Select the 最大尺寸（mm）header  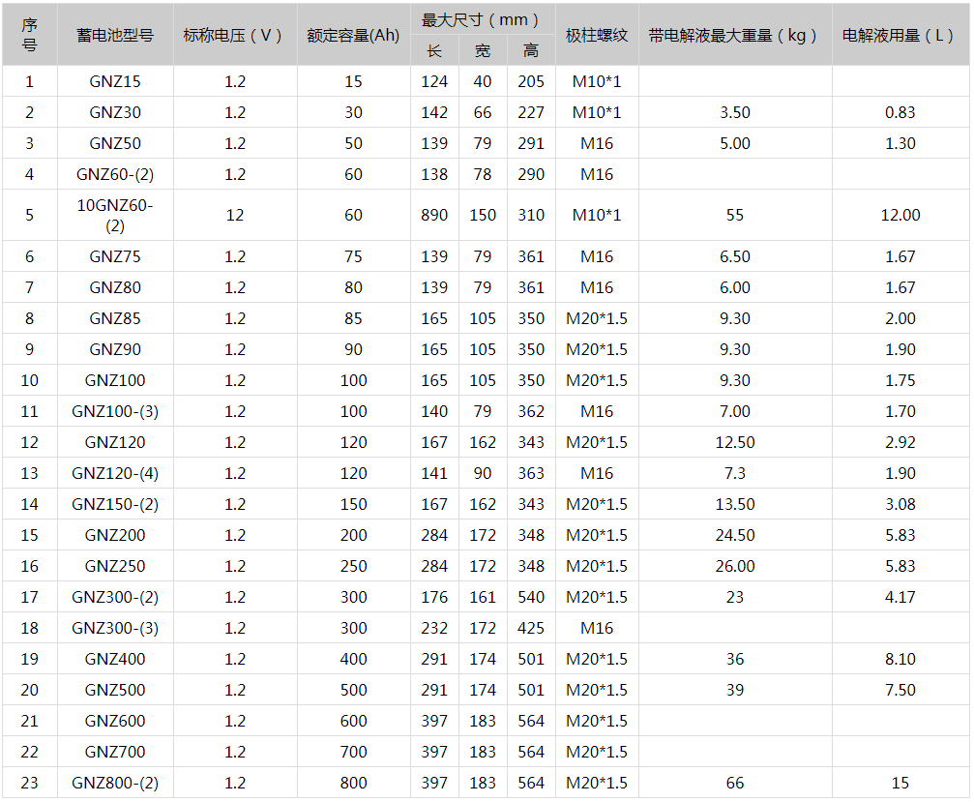tap(483, 19)
